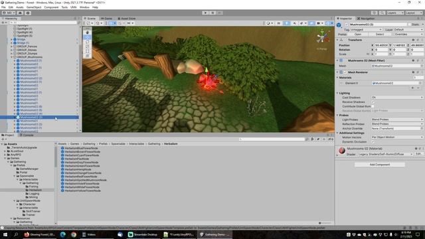
Task: Select the Move tool in scene overlay
Action: (x=87, y=37)
